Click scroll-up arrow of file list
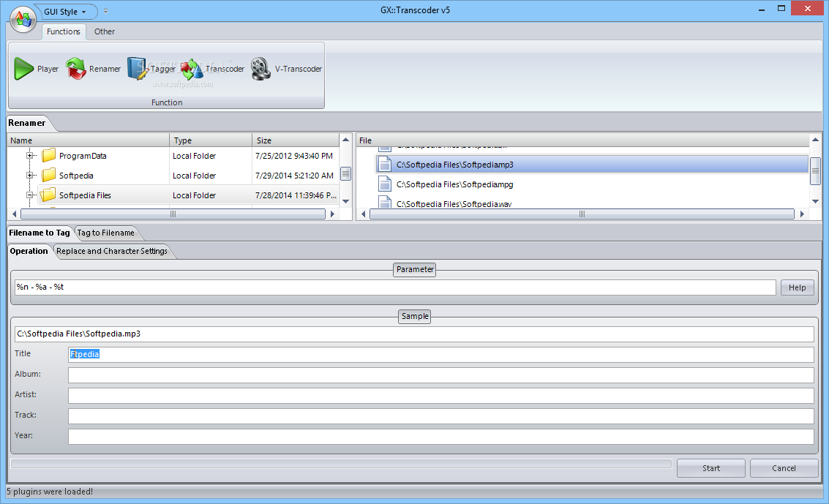 coord(815,140)
